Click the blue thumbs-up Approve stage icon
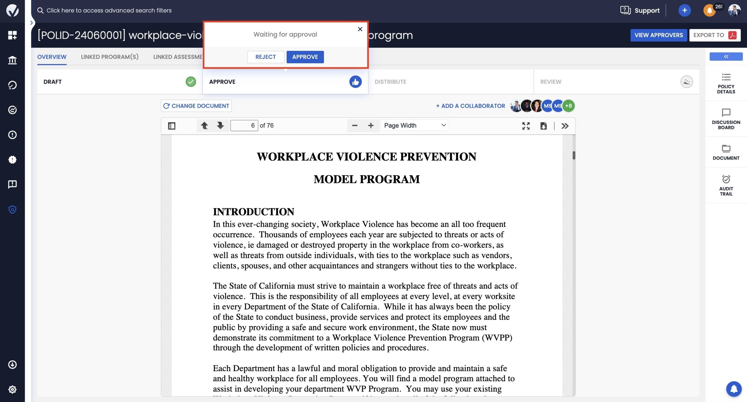 pos(355,82)
